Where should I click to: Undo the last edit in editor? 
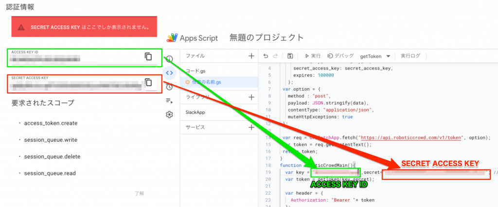[x=266, y=56]
